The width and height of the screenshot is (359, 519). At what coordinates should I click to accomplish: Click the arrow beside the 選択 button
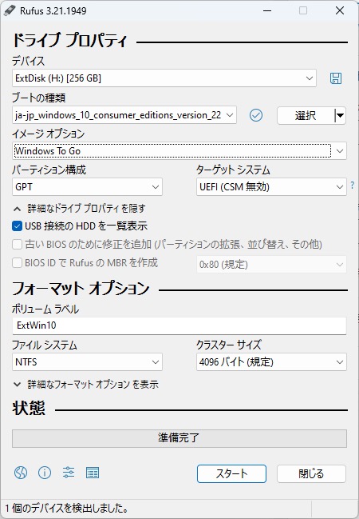340,115
